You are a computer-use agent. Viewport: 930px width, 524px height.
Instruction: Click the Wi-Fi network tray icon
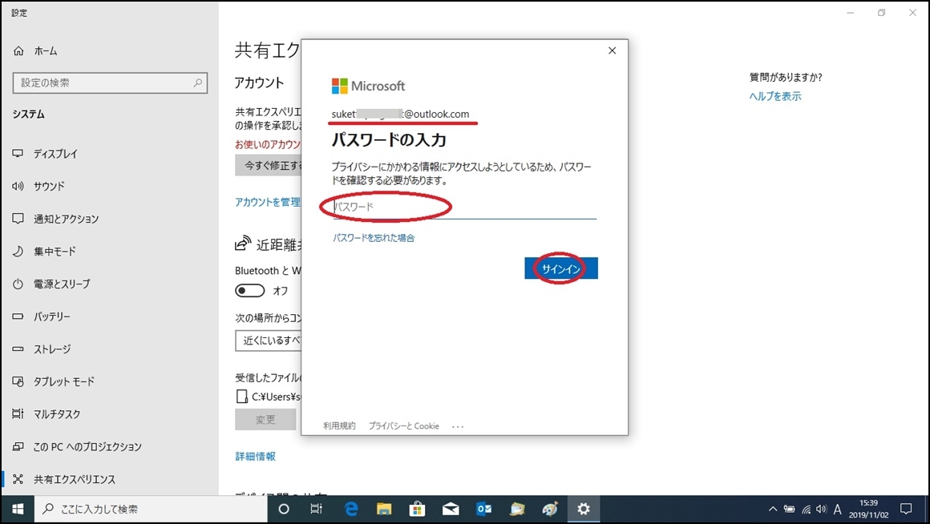(806, 510)
